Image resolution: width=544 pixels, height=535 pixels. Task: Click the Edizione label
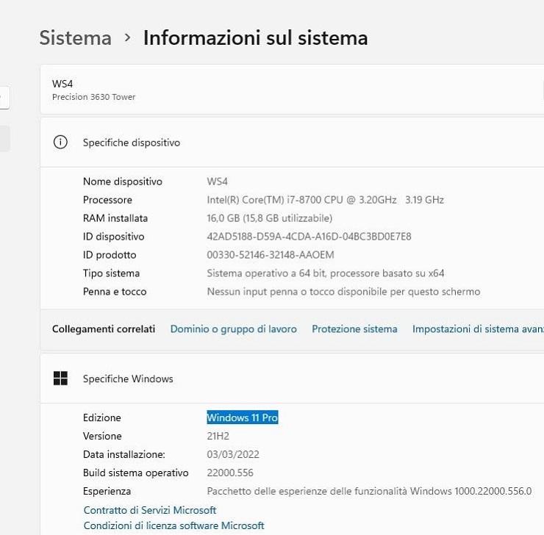tap(102, 417)
